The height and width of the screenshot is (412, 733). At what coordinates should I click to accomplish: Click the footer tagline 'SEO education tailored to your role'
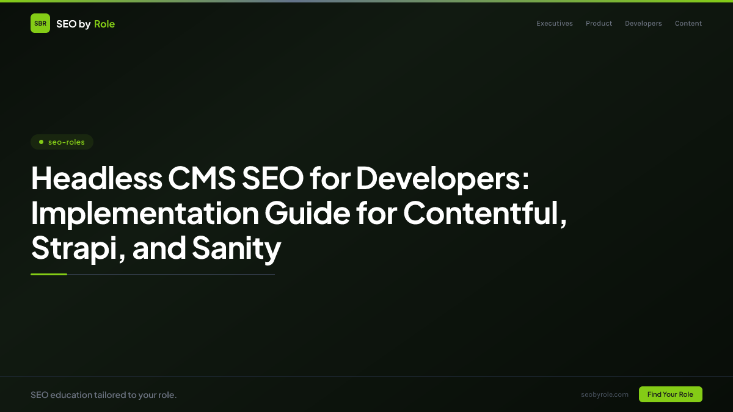coord(104,394)
